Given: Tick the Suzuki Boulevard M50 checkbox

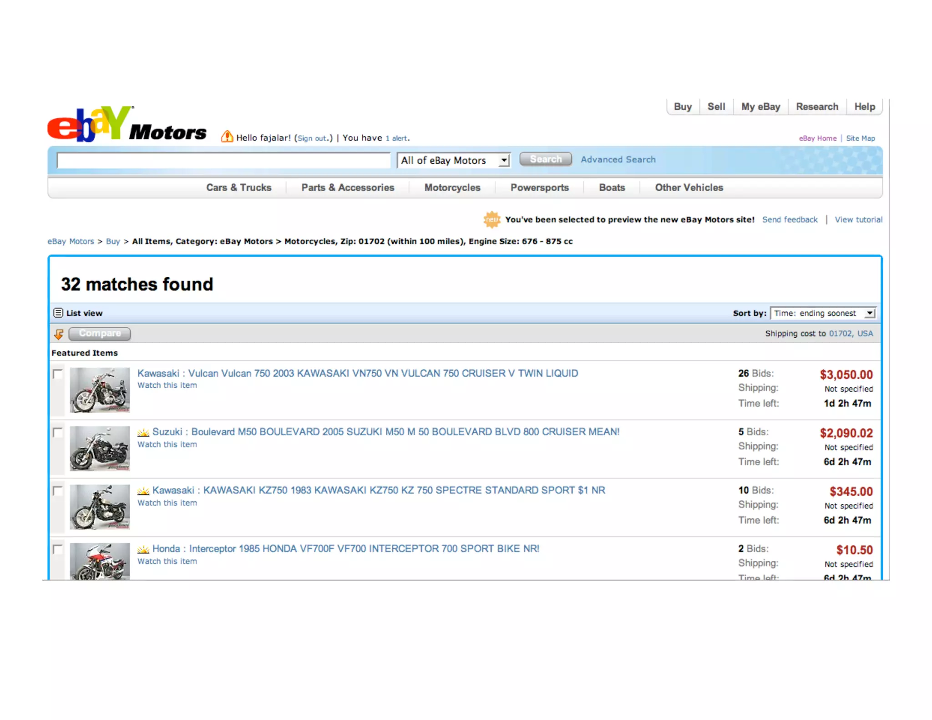Looking at the screenshot, I should point(58,432).
